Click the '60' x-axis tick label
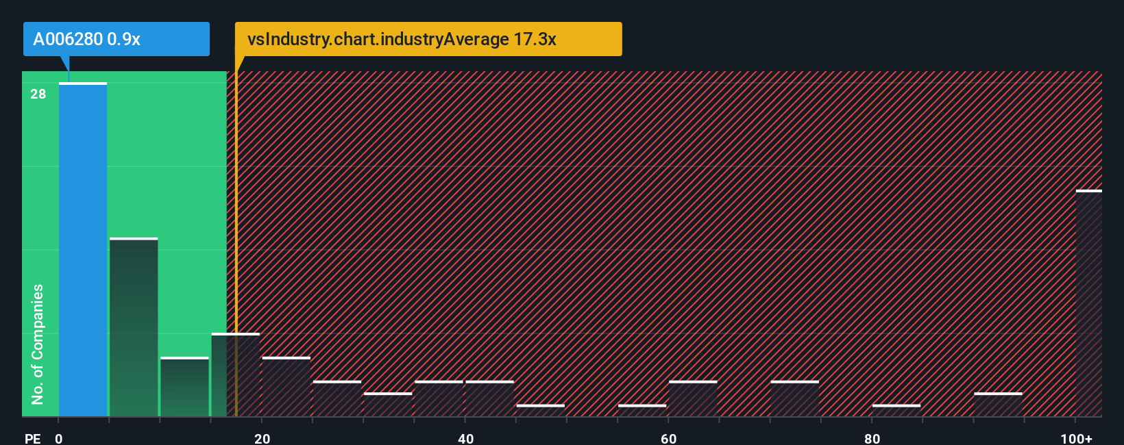The image size is (1124, 445). click(668, 438)
